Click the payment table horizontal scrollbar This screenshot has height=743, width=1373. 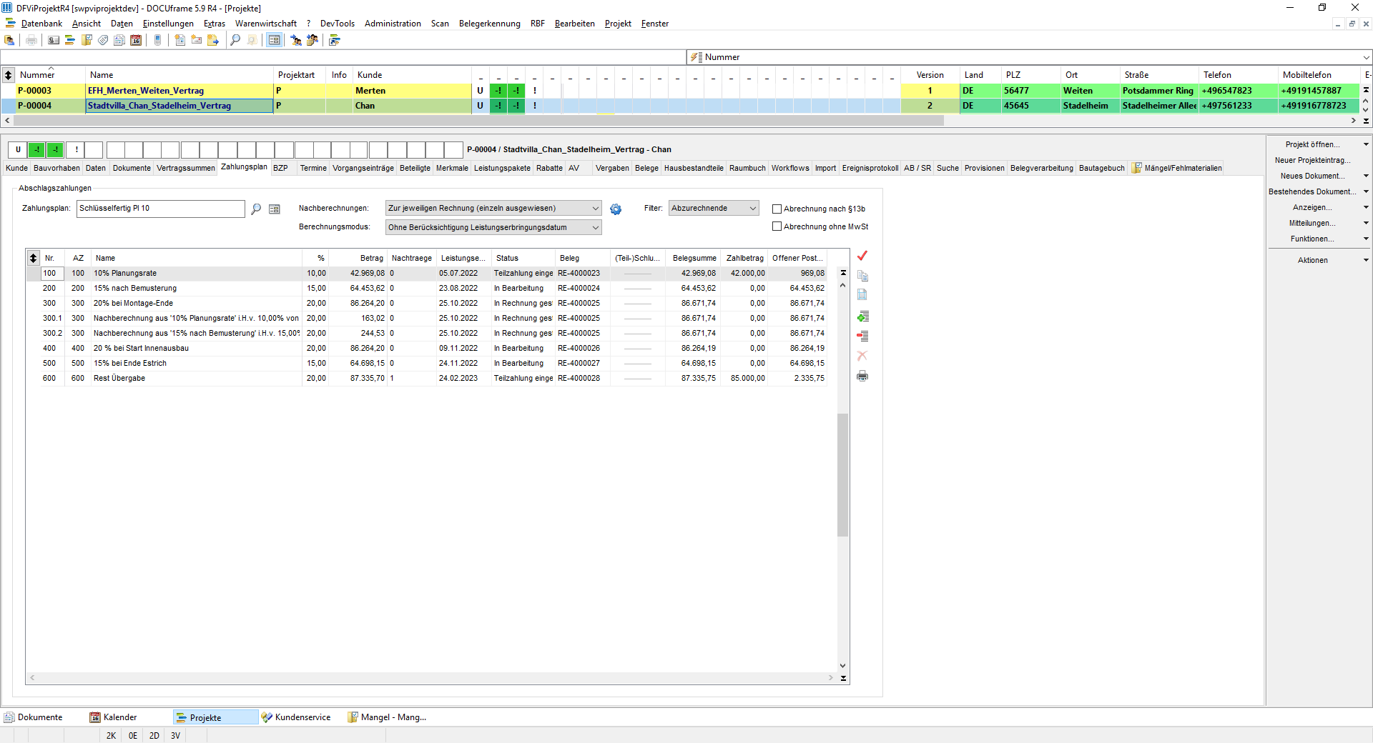point(431,677)
